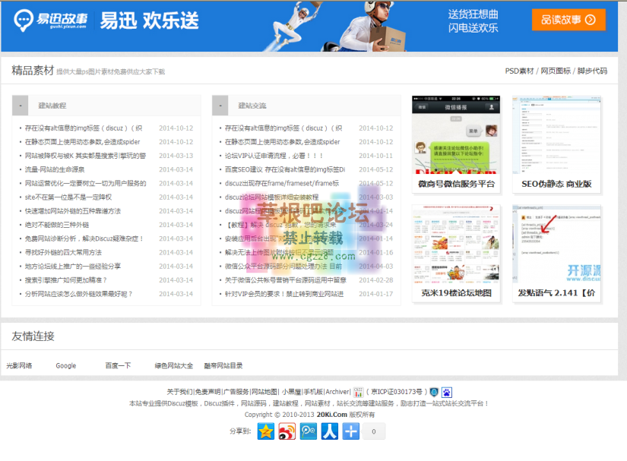Go to the 网页图标 category
Image resolution: width=627 pixels, height=461 pixels.
point(556,71)
